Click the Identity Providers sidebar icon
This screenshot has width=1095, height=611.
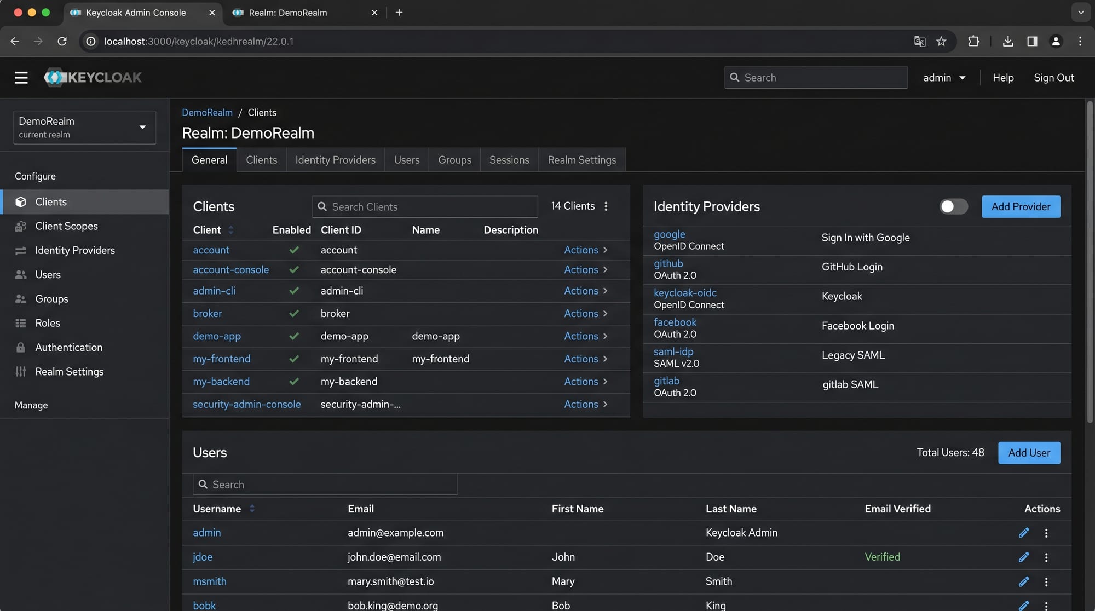click(x=21, y=251)
